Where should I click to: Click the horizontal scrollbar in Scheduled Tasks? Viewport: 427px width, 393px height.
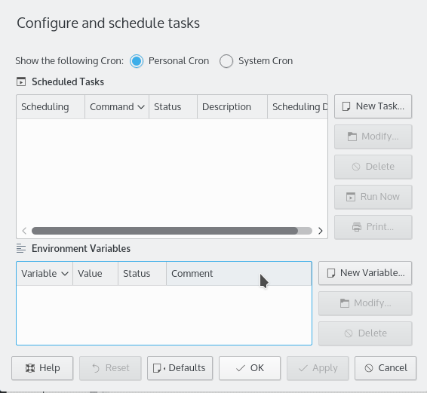164,231
